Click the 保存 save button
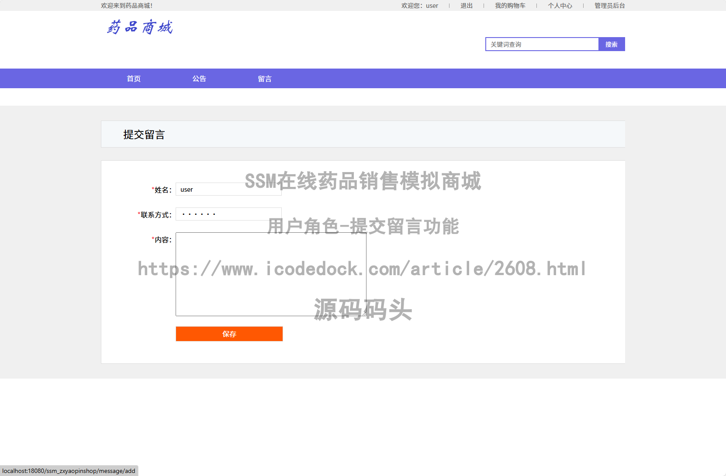 point(229,334)
